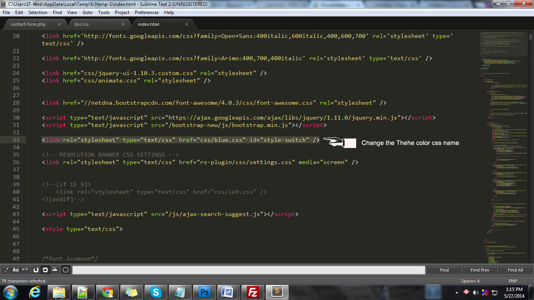Click the highlight matches icon
The image size is (534, 300).
click(66, 270)
